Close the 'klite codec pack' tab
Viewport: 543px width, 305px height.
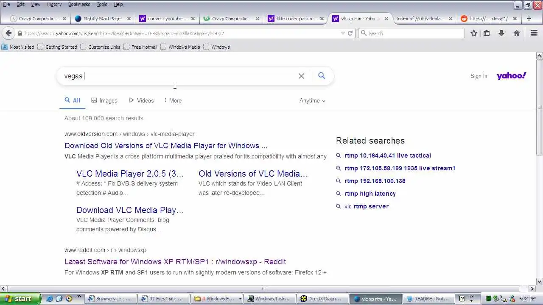point(322,19)
